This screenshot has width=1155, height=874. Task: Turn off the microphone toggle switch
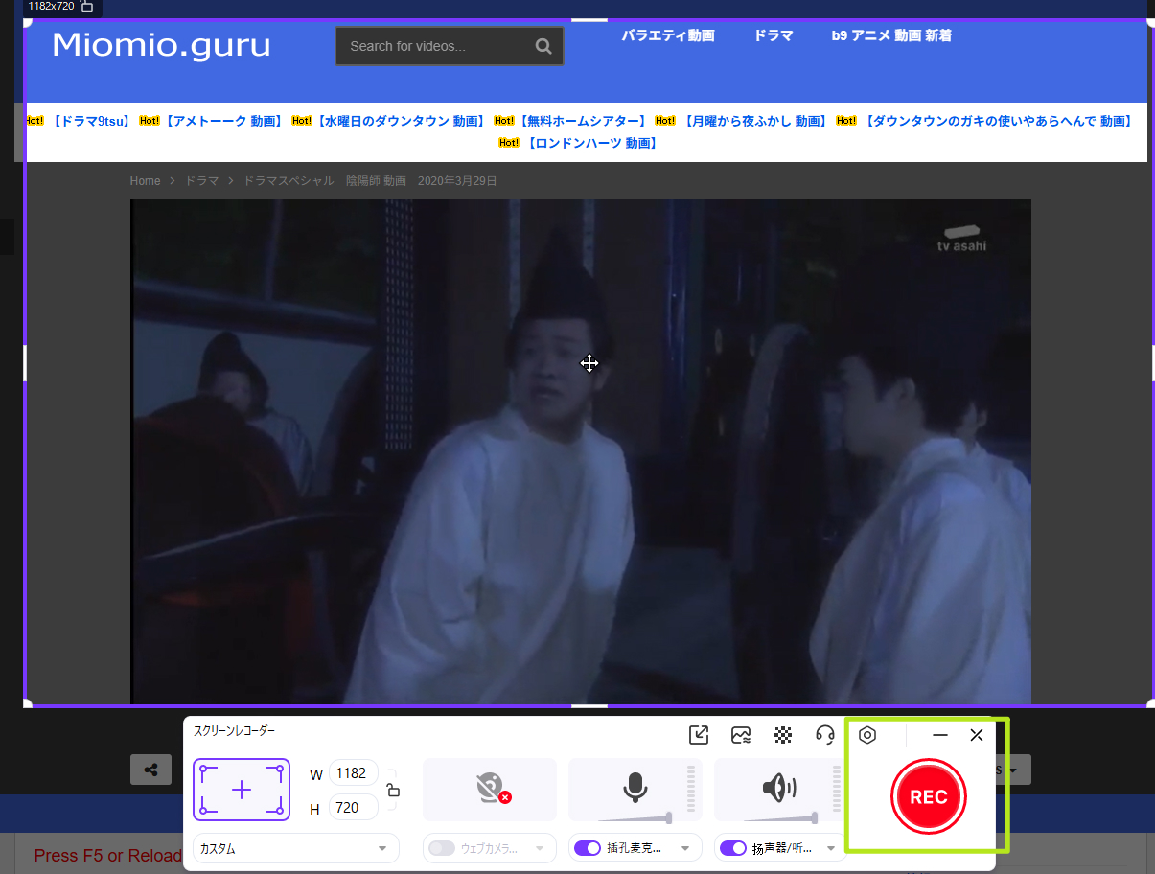click(x=587, y=848)
